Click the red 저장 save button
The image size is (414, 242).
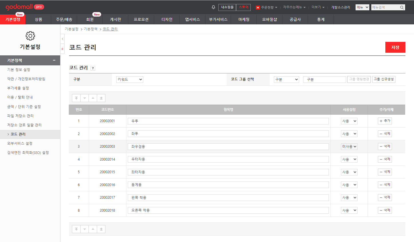[395, 47]
